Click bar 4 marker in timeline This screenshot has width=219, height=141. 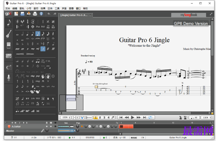coord(135,123)
